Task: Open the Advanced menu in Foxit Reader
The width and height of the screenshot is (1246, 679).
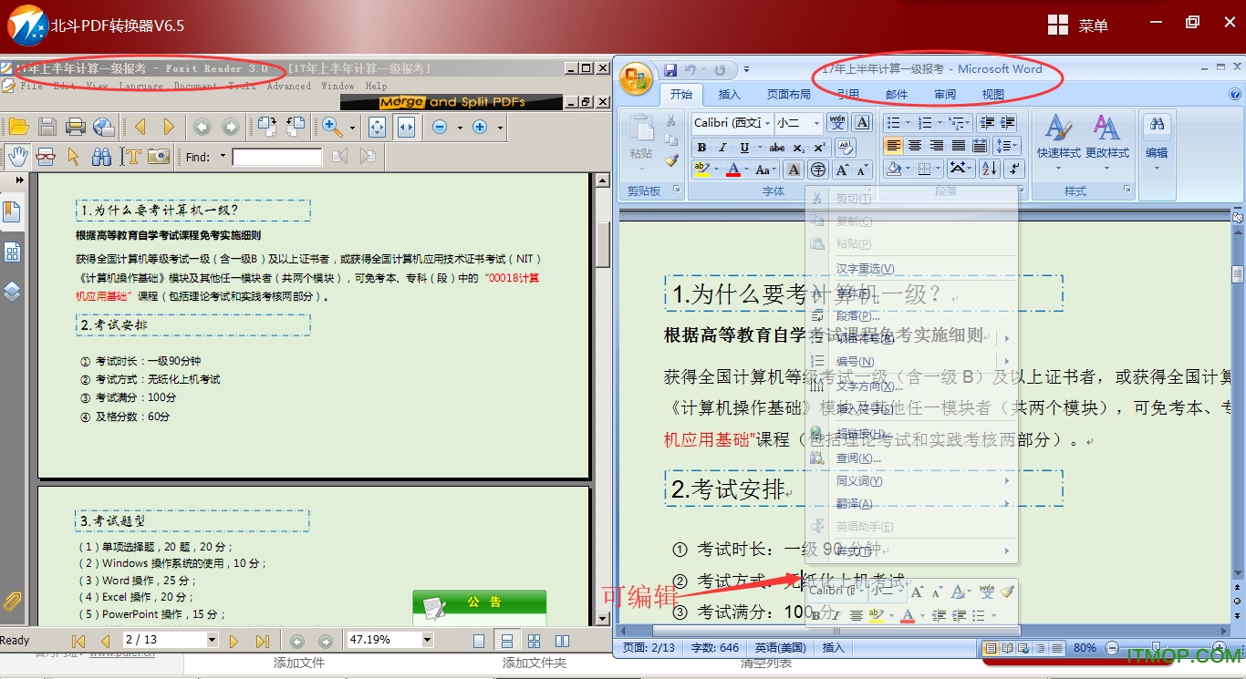Action: [x=289, y=86]
